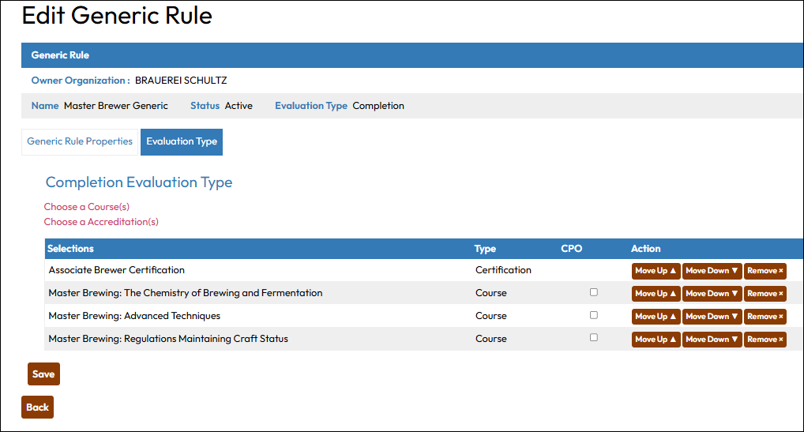Move Regulations Maintaining Craft Status up
Image resolution: width=804 pixels, height=432 pixels.
pyautogui.click(x=656, y=340)
